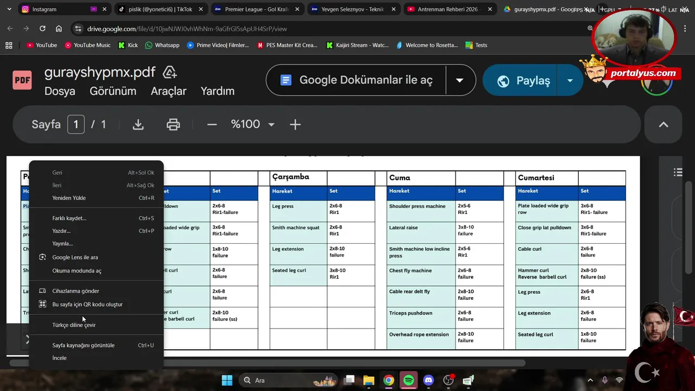The image size is (695, 391).
Task: Open the apps grid in the bookmarks bar
Action: coord(9,45)
